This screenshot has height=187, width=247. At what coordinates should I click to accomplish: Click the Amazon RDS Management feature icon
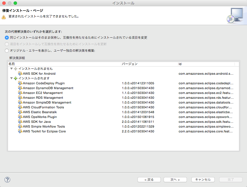[x=20, y=98]
